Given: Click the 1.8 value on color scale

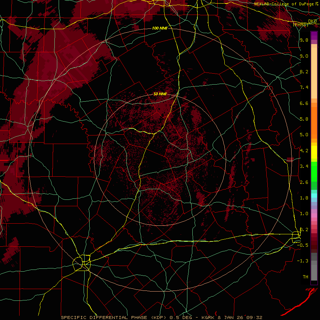Looking at the screenshot, I should (304, 198).
